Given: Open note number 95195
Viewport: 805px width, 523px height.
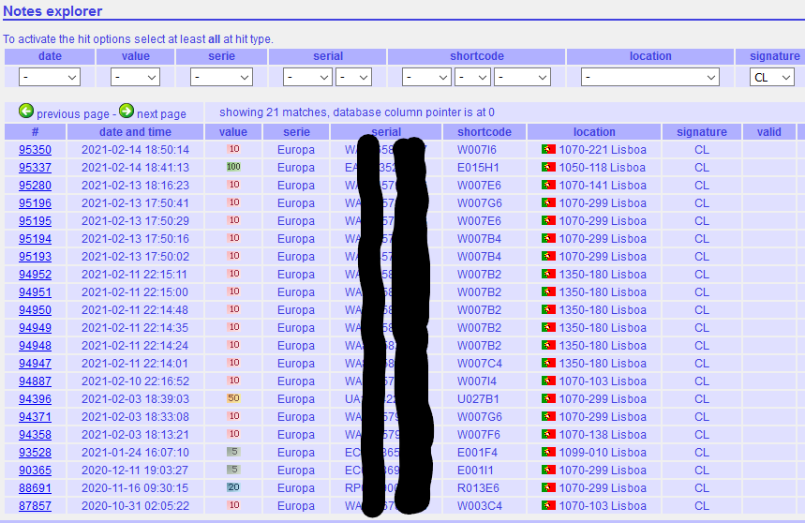Looking at the screenshot, I should point(35,220).
